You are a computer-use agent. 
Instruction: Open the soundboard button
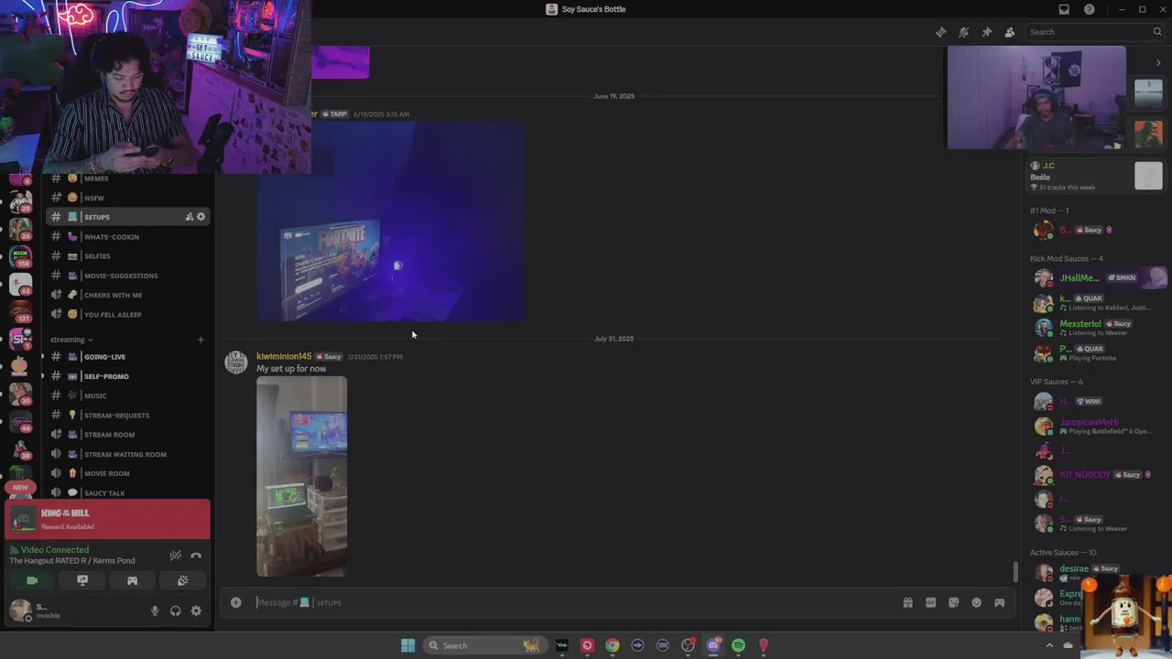(x=182, y=580)
